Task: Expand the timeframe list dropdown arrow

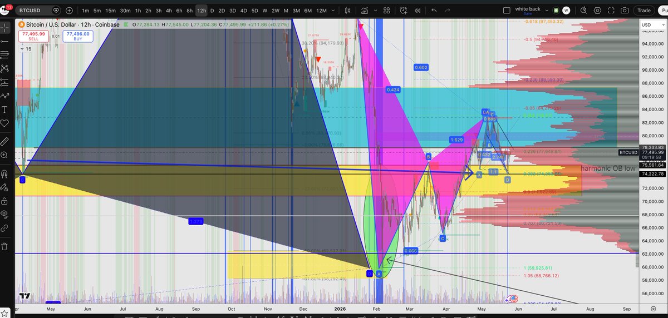Action: coord(333,10)
